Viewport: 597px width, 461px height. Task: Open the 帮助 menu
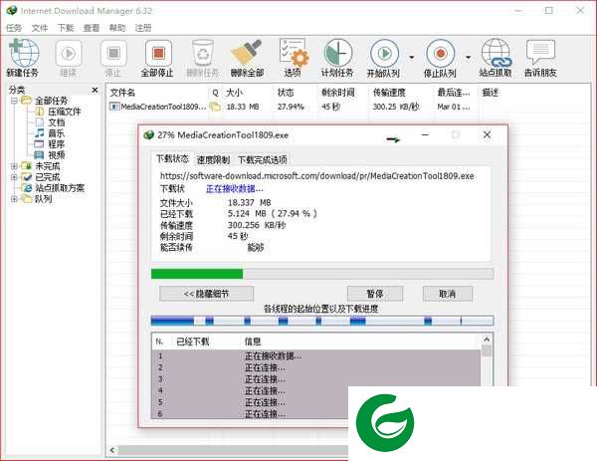117,28
